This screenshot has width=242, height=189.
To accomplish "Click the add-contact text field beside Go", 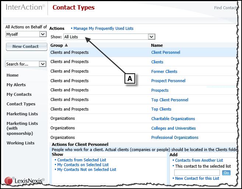I will [x=197, y=173].
